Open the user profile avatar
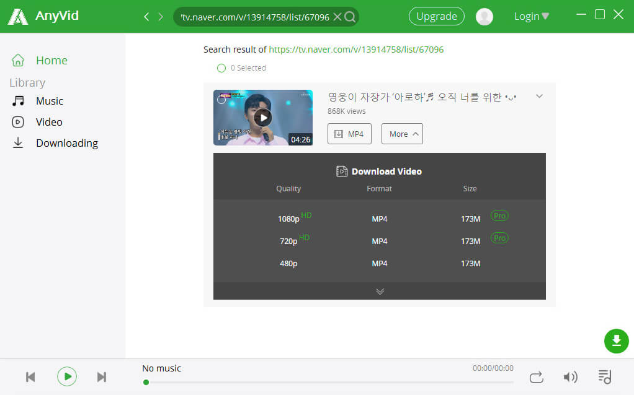 pyautogui.click(x=484, y=17)
